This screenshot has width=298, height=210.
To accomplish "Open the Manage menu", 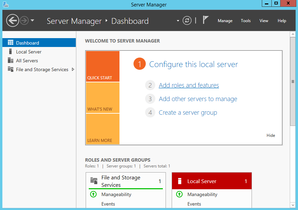I will pos(225,21).
